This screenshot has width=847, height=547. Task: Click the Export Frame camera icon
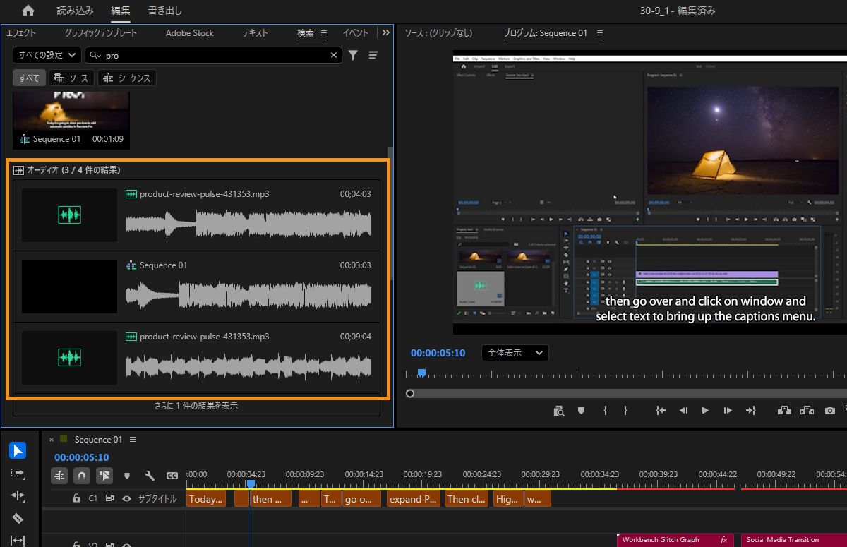point(830,410)
